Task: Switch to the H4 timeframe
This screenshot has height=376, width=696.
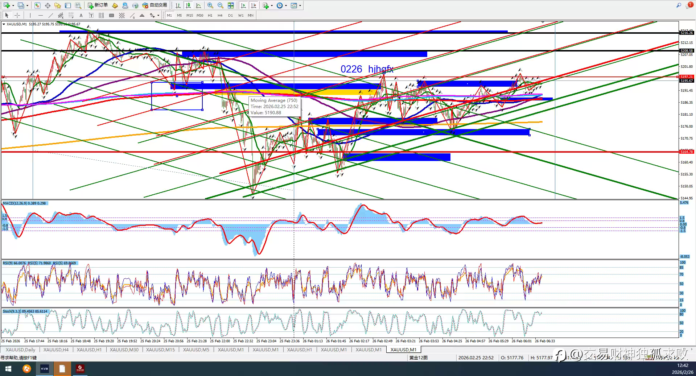Action: click(220, 15)
